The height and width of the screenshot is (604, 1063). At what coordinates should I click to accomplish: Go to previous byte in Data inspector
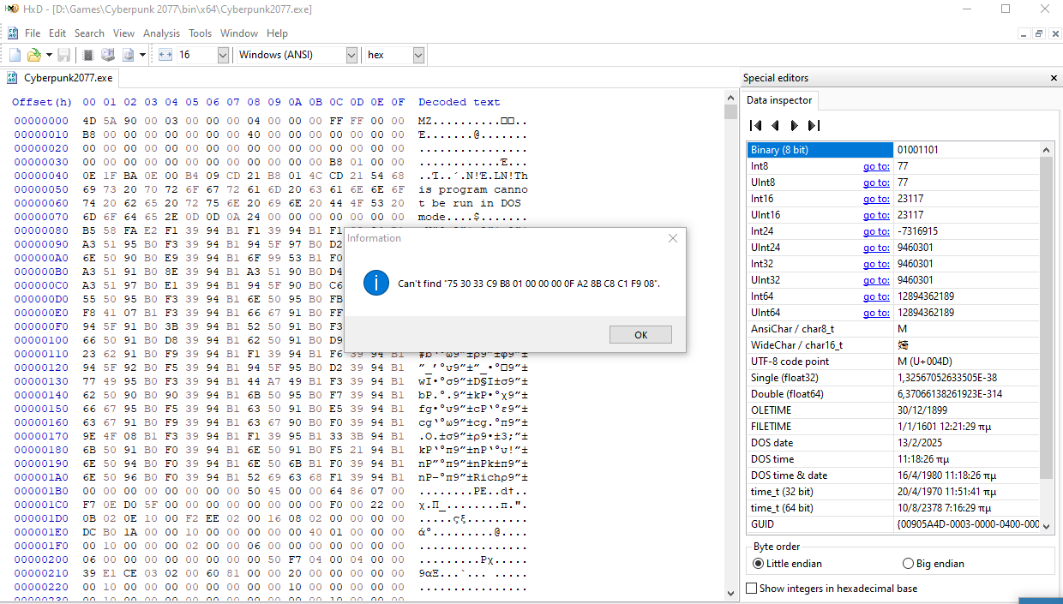[x=775, y=126]
